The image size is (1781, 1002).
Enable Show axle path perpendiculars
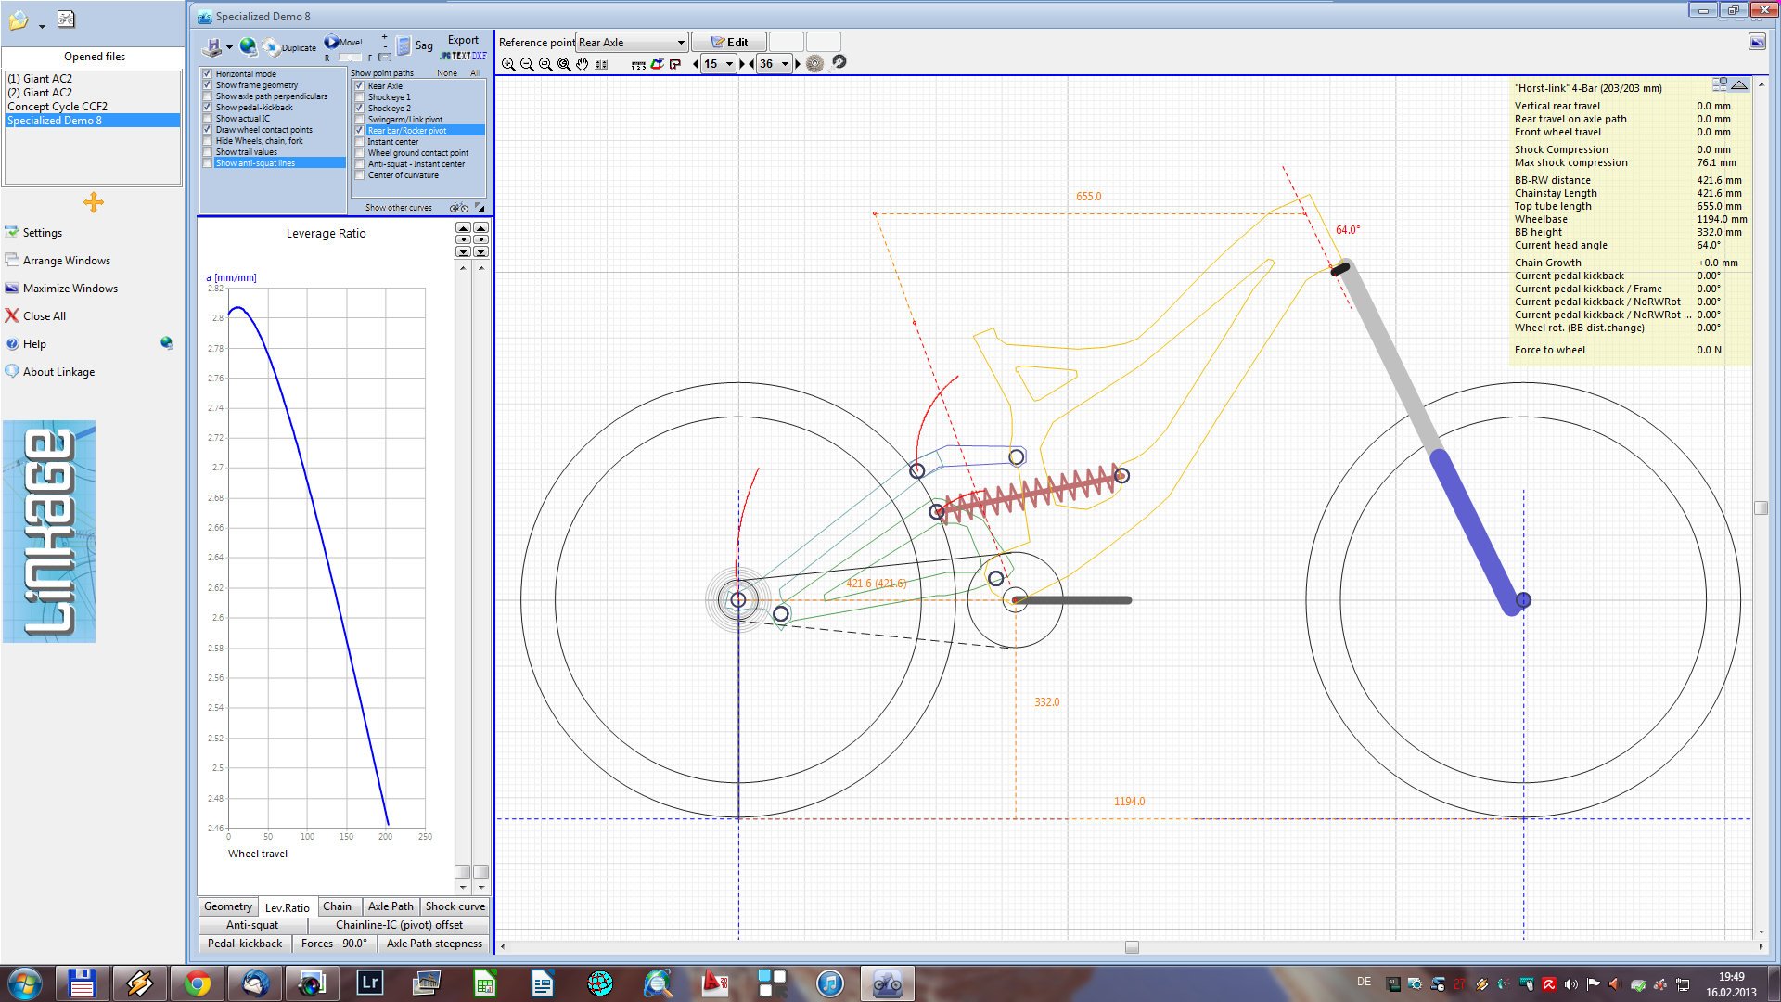tap(208, 96)
